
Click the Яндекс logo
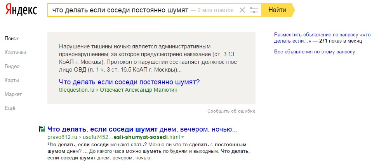(21, 10)
